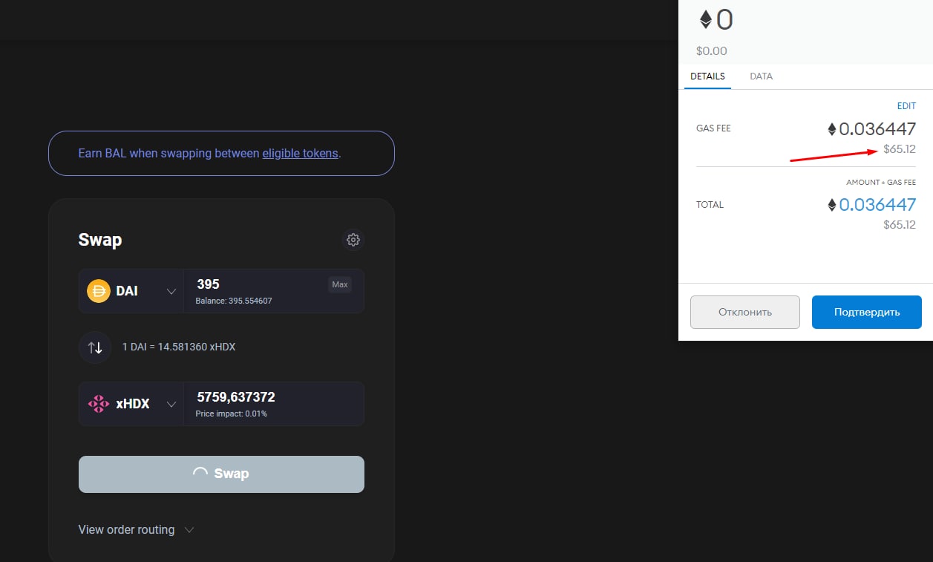Open swap settings gear icon
Image resolution: width=933 pixels, height=562 pixels.
(353, 240)
